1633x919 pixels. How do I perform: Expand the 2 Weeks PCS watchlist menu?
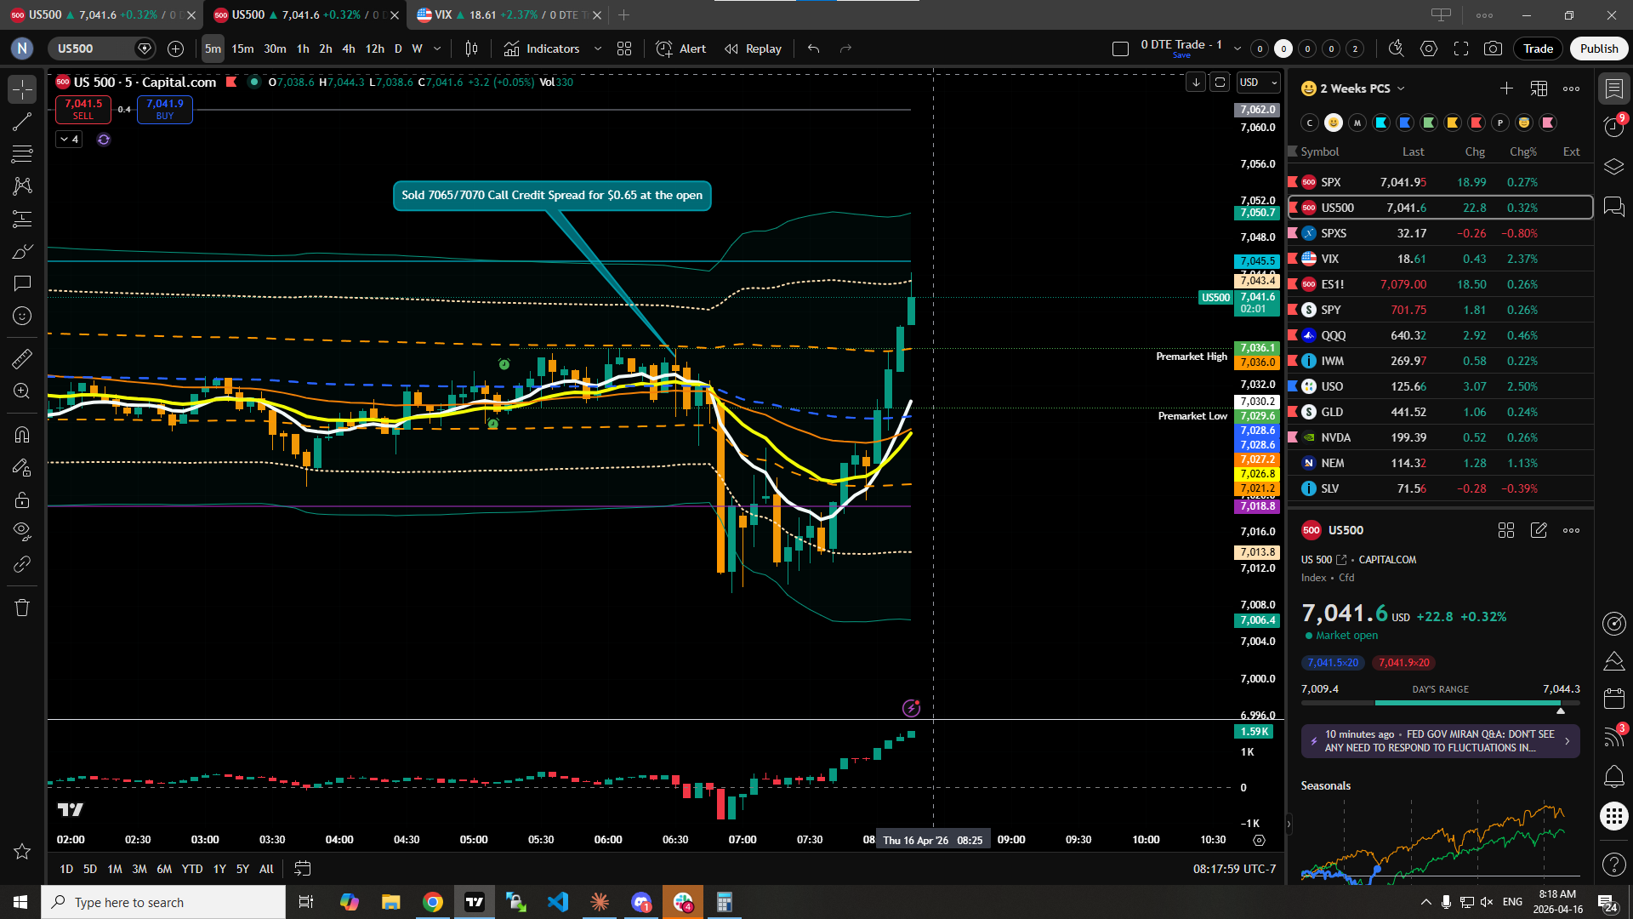tap(1362, 88)
